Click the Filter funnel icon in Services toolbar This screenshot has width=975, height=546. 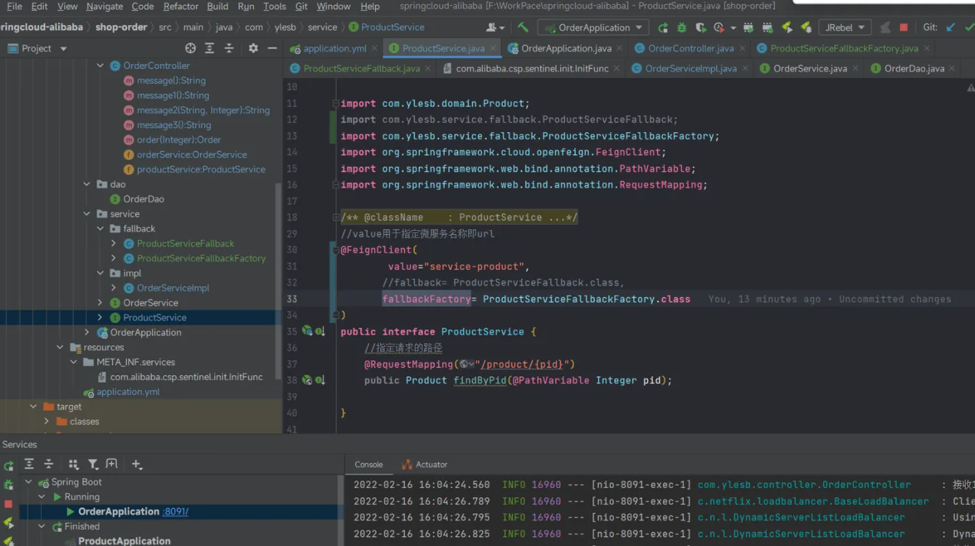(x=93, y=464)
